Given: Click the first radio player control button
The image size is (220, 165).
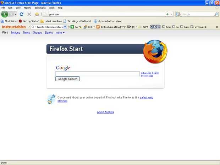Looking at the screenshot, I should point(152,27).
